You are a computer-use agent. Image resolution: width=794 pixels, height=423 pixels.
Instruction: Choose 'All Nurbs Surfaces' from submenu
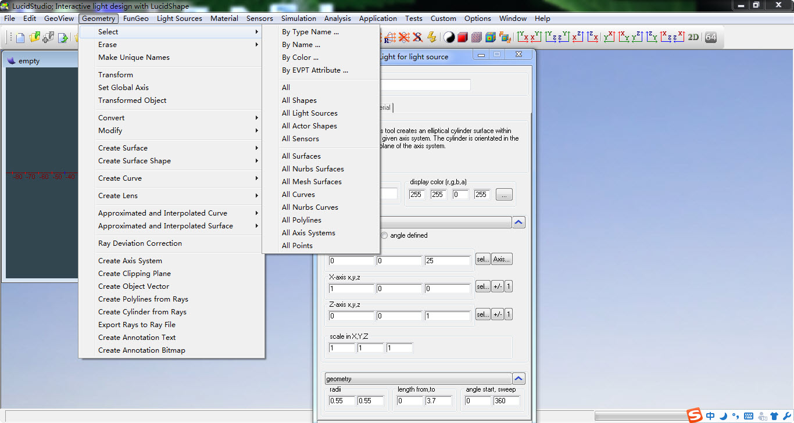[313, 169]
